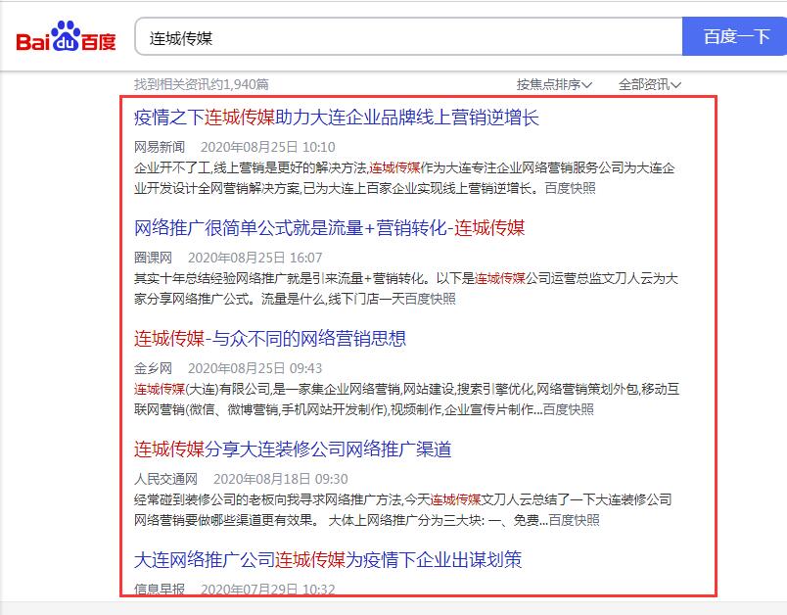Viewport: 787px width, 615px height.
Task: Click the search box containing 连城传媒
Action: [x=408, y=36]
